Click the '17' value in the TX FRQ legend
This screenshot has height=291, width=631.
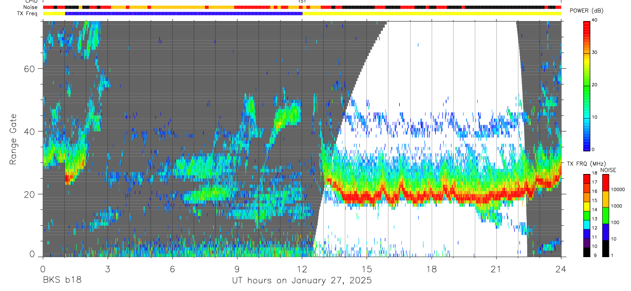pyautogui.click(x=595, y=182)
